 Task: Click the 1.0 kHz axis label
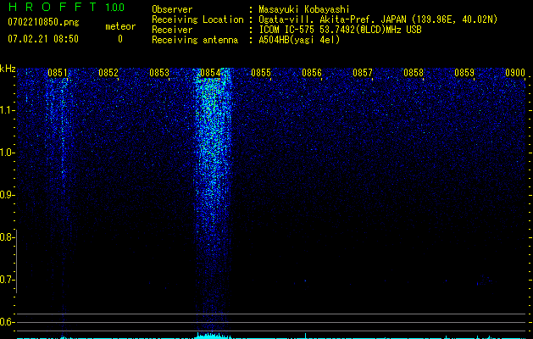coord(7,153)
